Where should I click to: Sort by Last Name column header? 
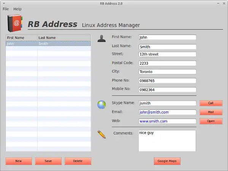tap(64, 38)
